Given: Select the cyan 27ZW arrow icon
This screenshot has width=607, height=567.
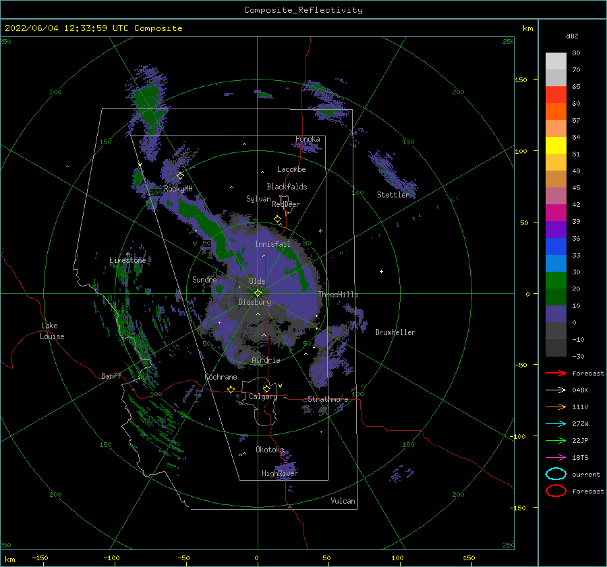Looking at the screenshot, I should point(556,424).
